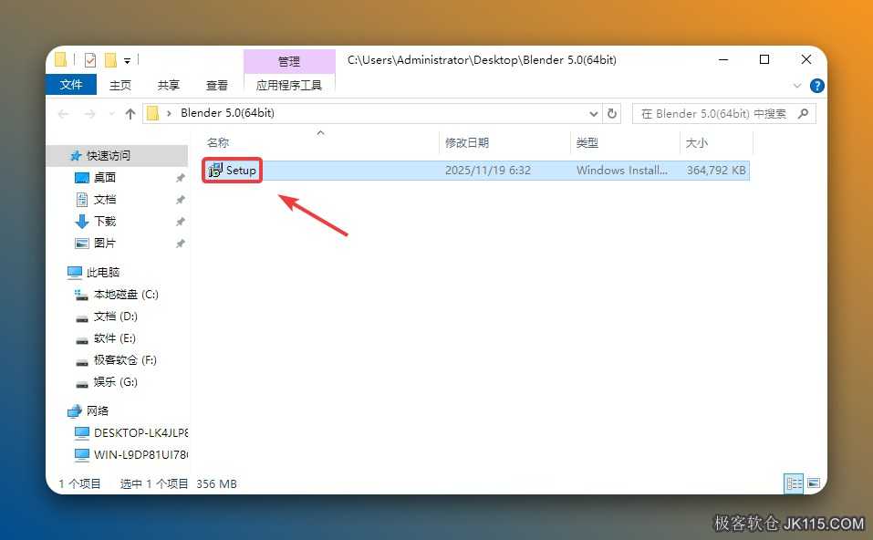This screenshot has height=540, width=873.
Task: Open 下载 in quick access
Action: [x=105, y=221]
